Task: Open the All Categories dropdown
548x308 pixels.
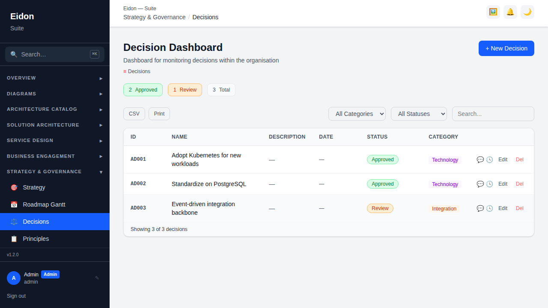Action: click(357, 114)
